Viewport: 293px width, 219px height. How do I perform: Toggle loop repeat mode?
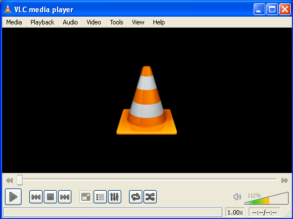pyautogui.click(x=136, y=197)
